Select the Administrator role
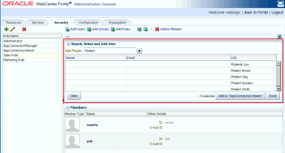Screen dimensions: 285x153 [x=32, y=41]
